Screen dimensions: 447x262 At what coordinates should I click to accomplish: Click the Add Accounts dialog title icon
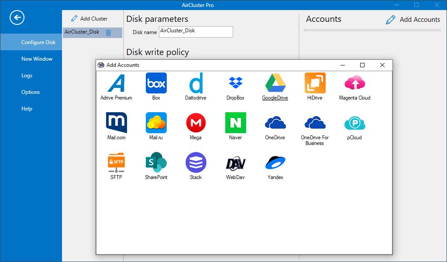[x=101, y=65]
